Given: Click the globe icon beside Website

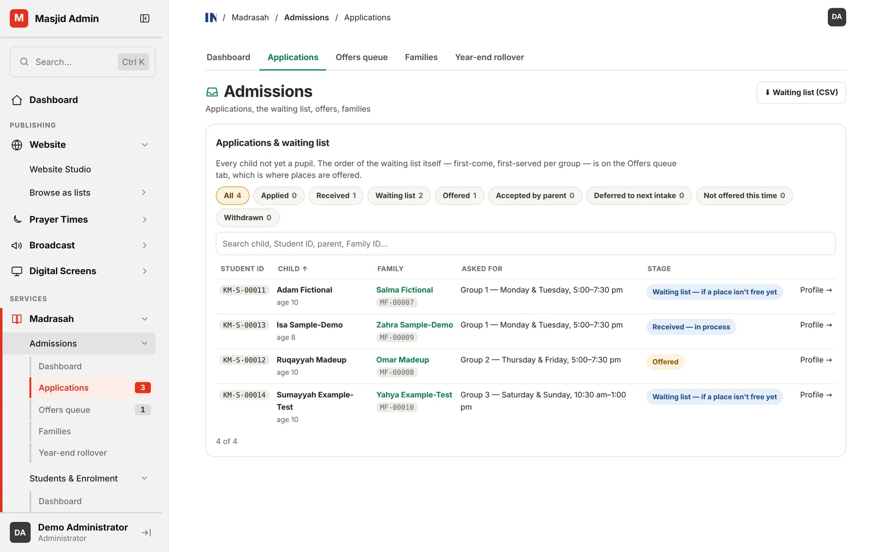Looking at the screenshot, I should click(17, 145).
